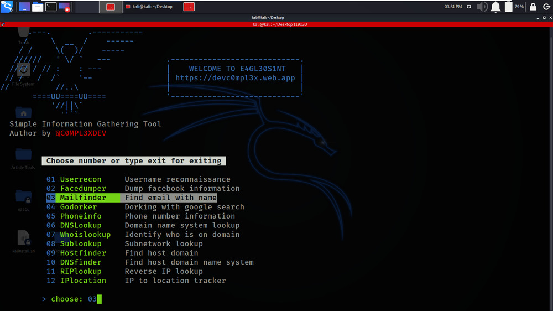Click the WELCOME TO E4GL30S1NT banner text
Image resolution: width=553 pixels, height=311 pixels.
point(237,69)
